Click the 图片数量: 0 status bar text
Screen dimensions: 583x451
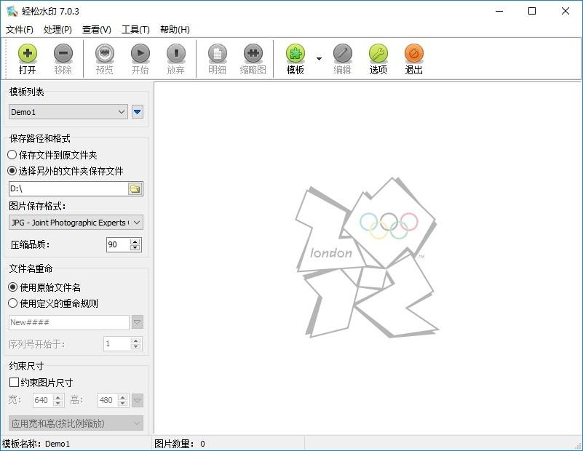pyautogui.click(x=180, y=444)
